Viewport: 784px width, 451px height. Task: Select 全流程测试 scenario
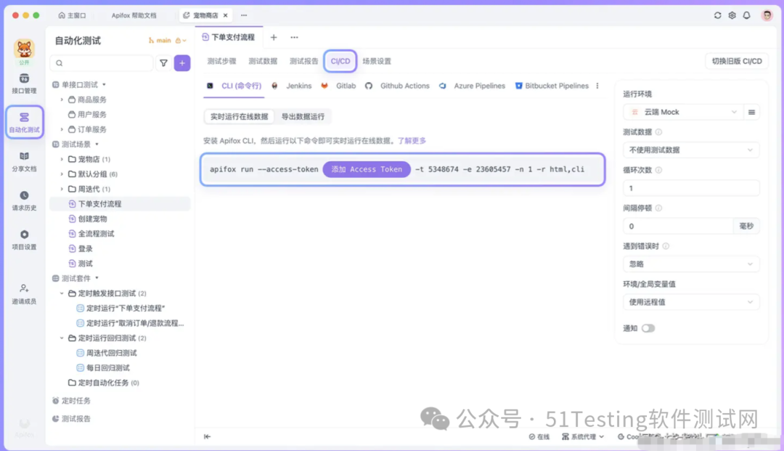[96, 234]
